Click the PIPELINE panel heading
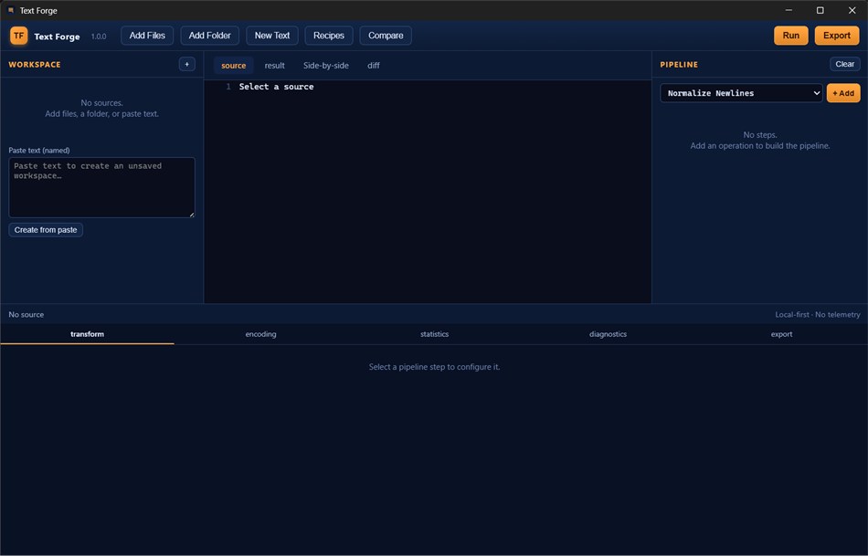Screen dimensions: 868x556 (679, 65)
